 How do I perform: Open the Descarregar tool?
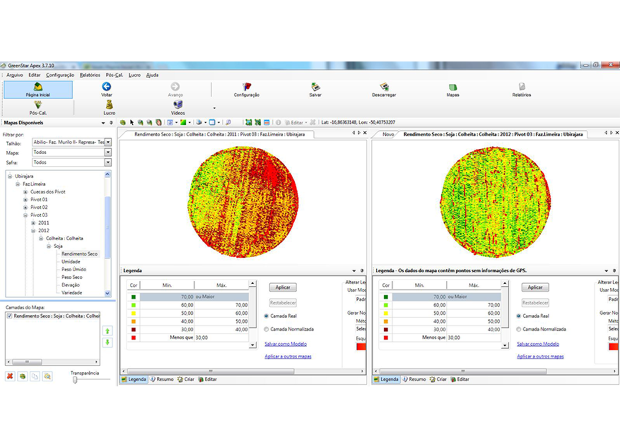(x=383, y=87)
